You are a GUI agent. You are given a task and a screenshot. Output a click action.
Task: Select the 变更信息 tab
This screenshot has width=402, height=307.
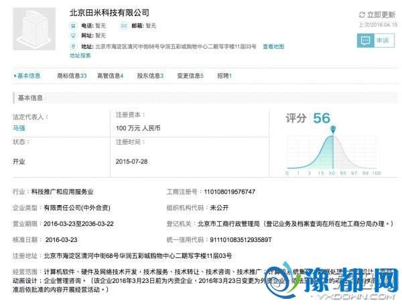click(190, 76)
